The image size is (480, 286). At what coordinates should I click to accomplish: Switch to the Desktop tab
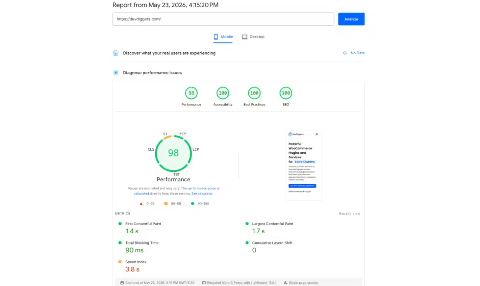[x=253, y=37]
